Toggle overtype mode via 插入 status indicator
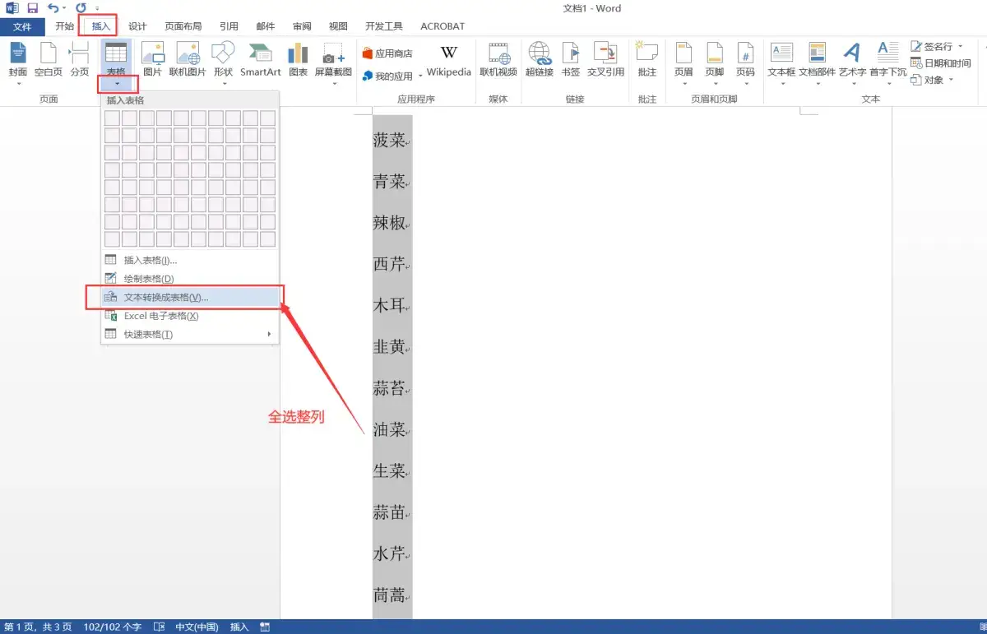Image resolution: width=987 pixels, height=634 pixels. coord(238,626)
